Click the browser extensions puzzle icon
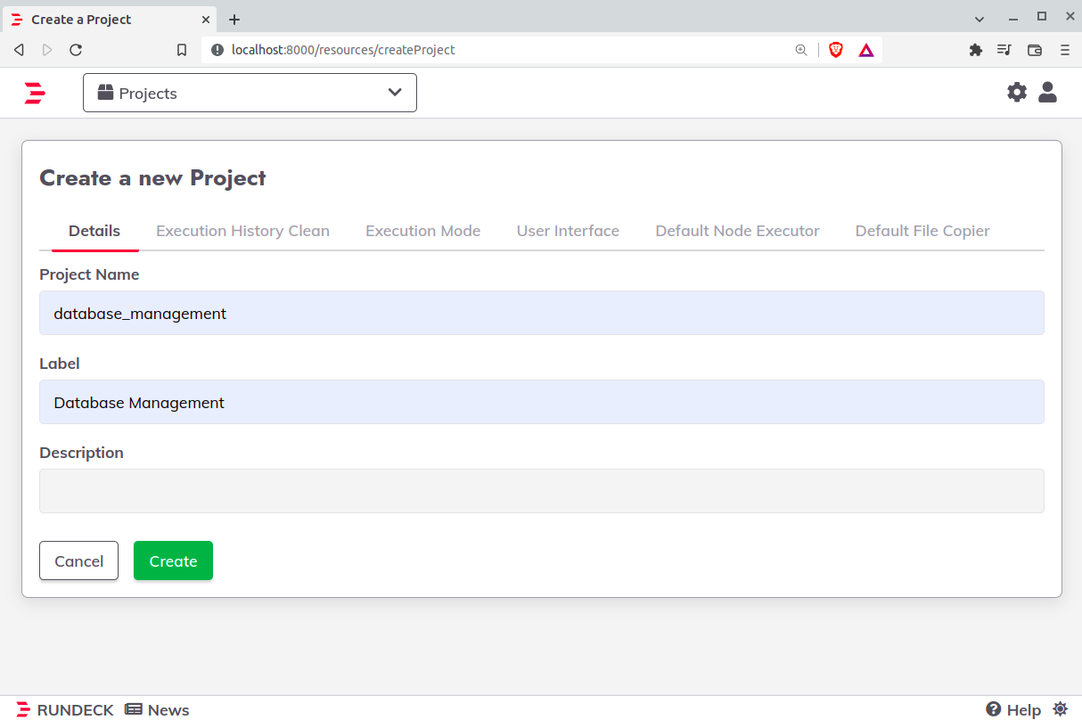The height and width of the screenshot is (720, 1082). point(975,50)
